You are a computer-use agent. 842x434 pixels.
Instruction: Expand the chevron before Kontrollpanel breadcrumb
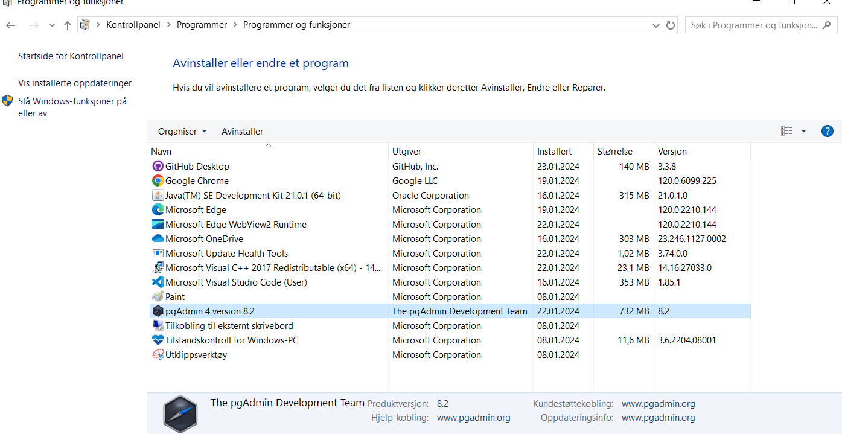[x=98, y=25]
